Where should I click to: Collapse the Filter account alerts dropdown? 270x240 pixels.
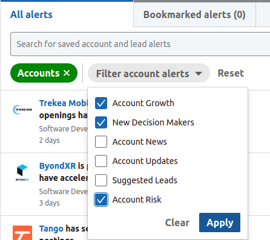[x=149, y=73]
